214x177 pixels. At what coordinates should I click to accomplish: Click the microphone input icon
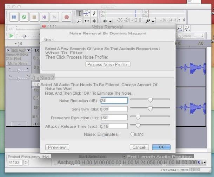coord(148,21)
